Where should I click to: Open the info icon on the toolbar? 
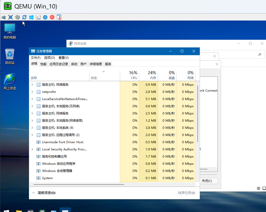pos(45,17)
